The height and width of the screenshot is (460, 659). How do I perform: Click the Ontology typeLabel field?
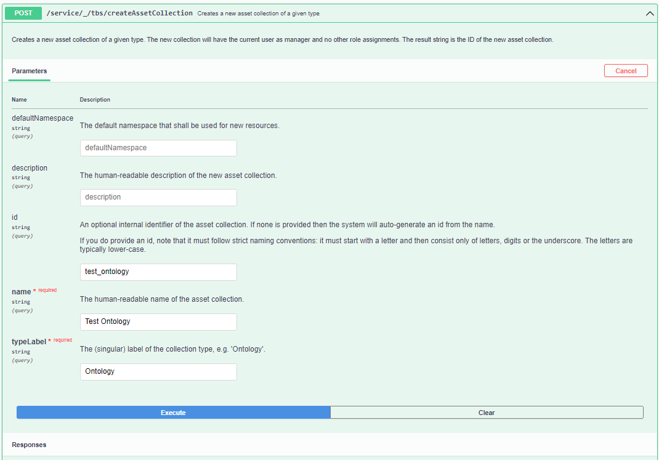(158, 371)
